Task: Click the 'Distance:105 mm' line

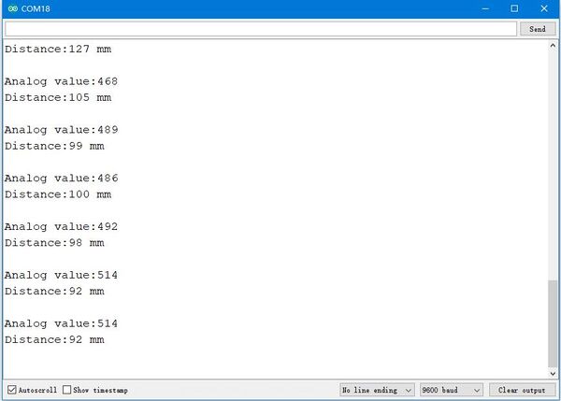Action: [58, 97]
